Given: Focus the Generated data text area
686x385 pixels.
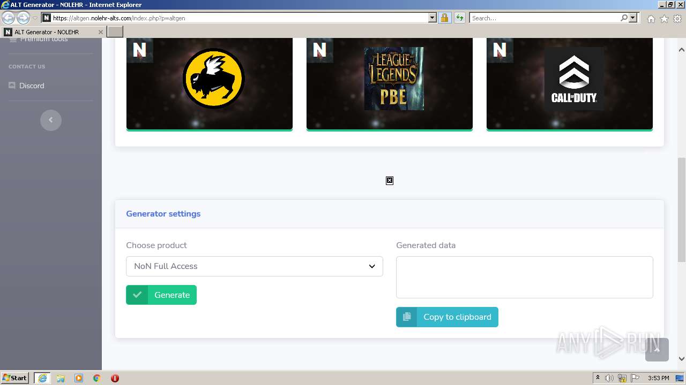Looking at the screenshot, I should click(525, 277).
